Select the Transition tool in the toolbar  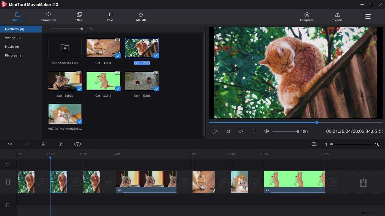tap(48, 17)
